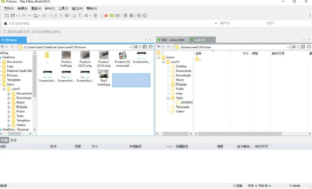Click the green square icon in the toolbar
Viewport: 312px width, 189px height.
coord(112,16)
